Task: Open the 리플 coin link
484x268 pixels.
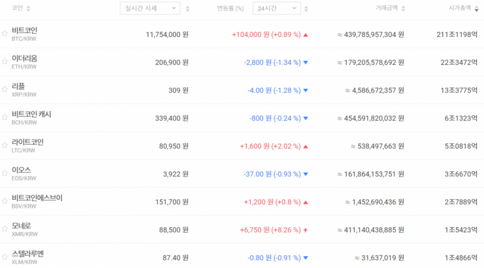Action: tap(18, 86)
